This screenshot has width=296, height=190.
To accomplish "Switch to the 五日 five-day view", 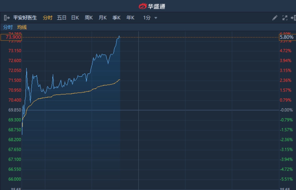I will tap(62, 18).
